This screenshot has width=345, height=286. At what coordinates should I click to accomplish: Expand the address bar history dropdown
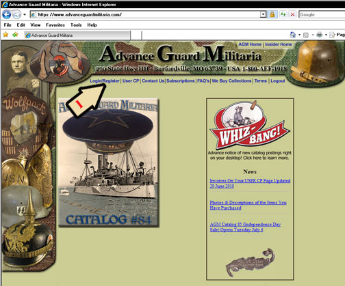[x=263, y=15]
